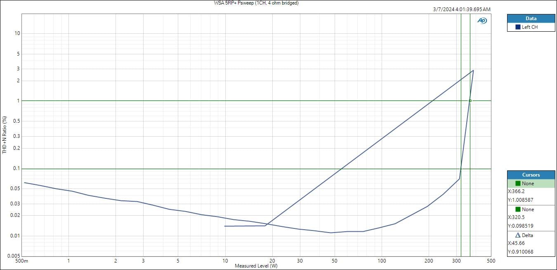Image resolution: width=557 pixels, height=270 pixels.
Task: Click the Data legend header
Action: point(531,19)
